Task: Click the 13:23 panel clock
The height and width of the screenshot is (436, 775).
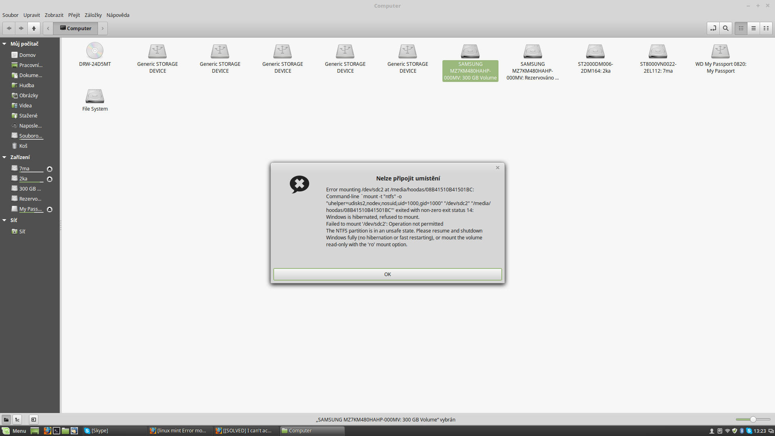Action: point(760,431)
